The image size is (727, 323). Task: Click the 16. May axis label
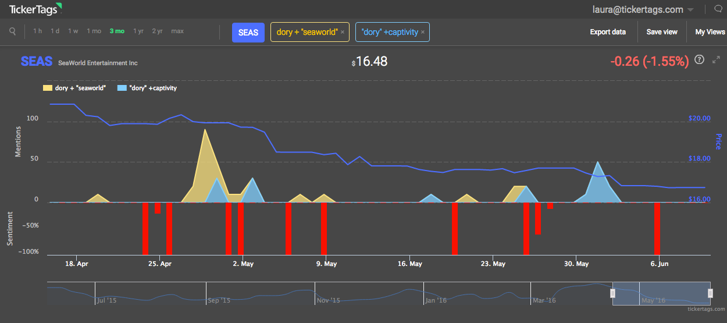coord(409,264)
